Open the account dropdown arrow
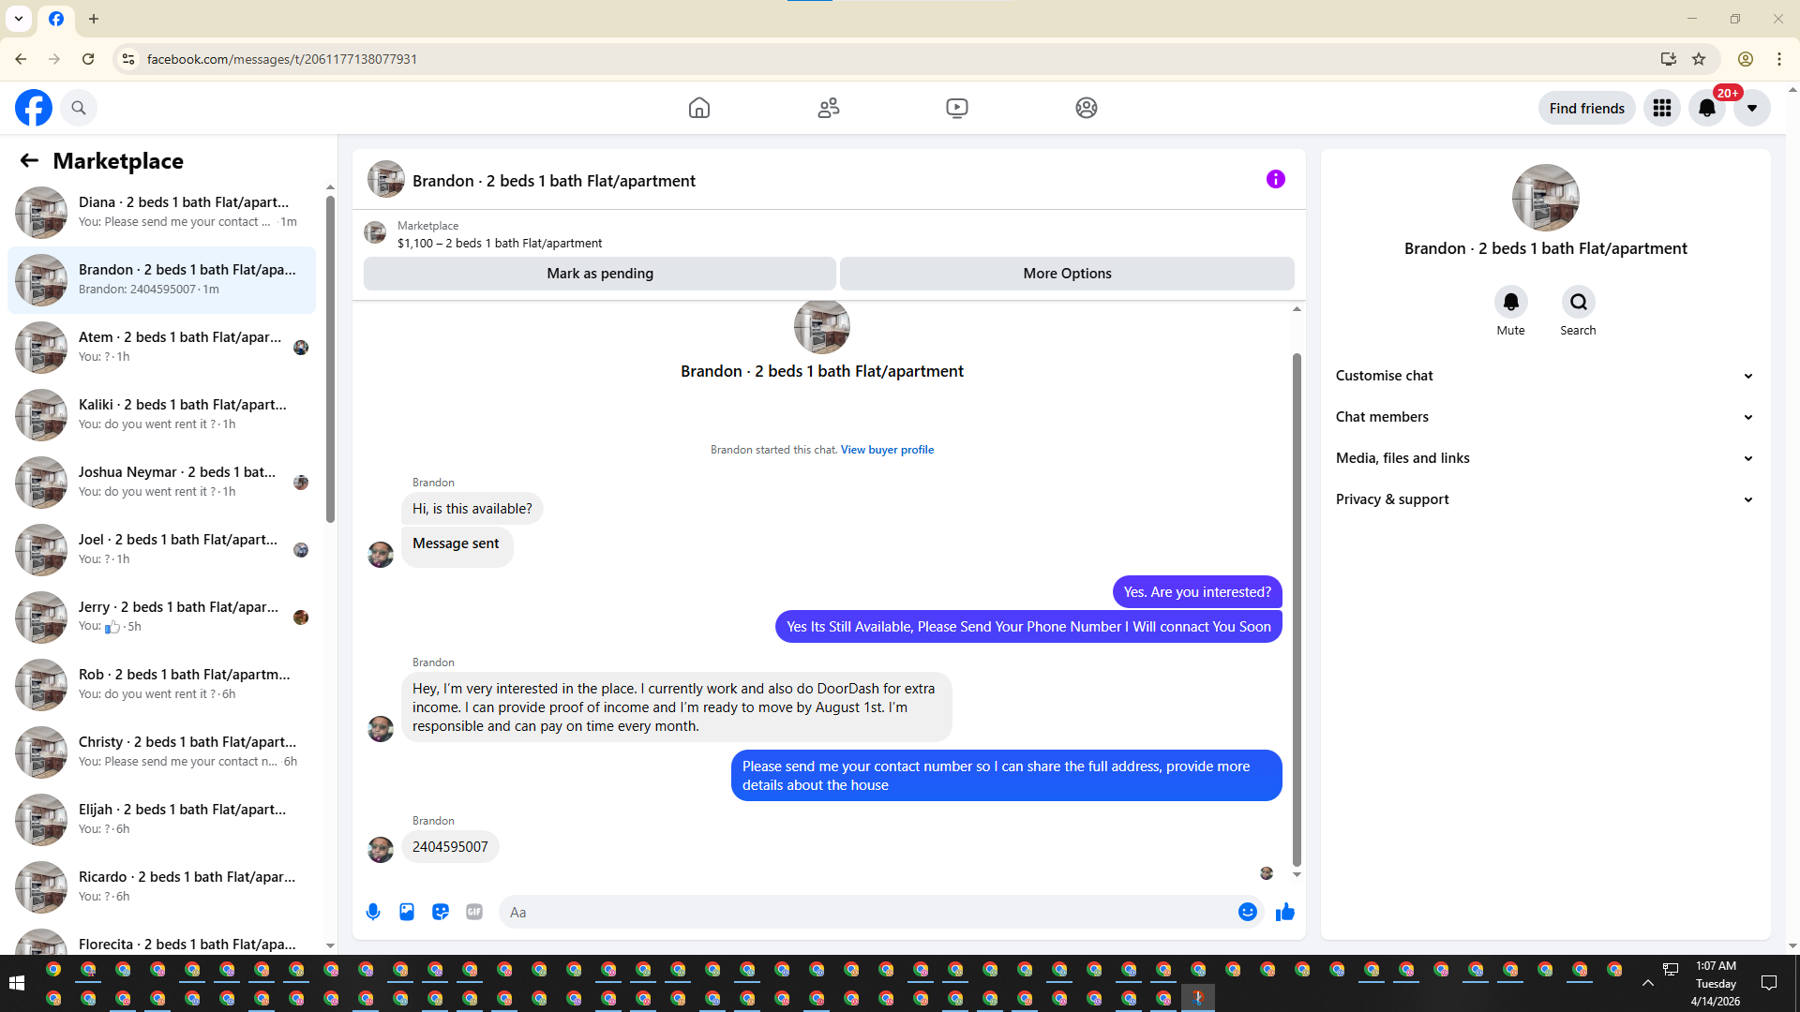 1751,108
